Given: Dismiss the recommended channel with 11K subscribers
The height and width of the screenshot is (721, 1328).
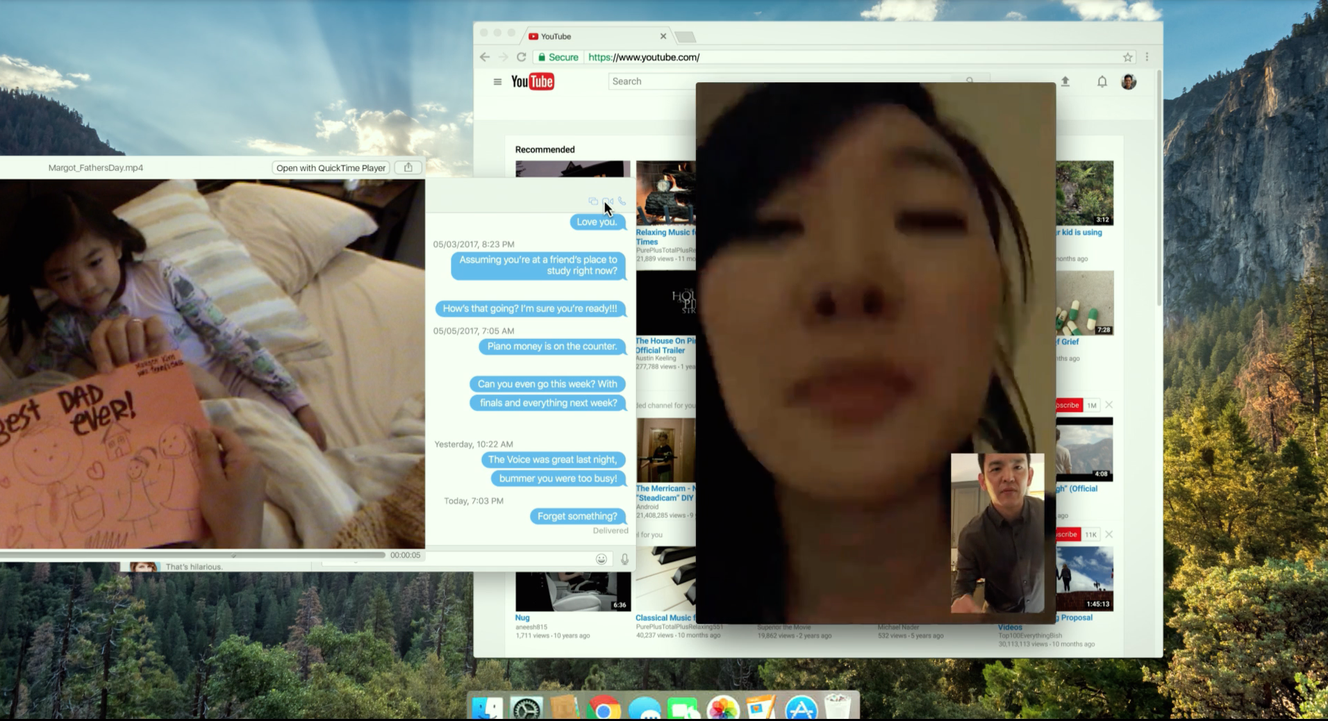Looking at the screenshot, I should pyautogui.click(x=1109, y=534).
